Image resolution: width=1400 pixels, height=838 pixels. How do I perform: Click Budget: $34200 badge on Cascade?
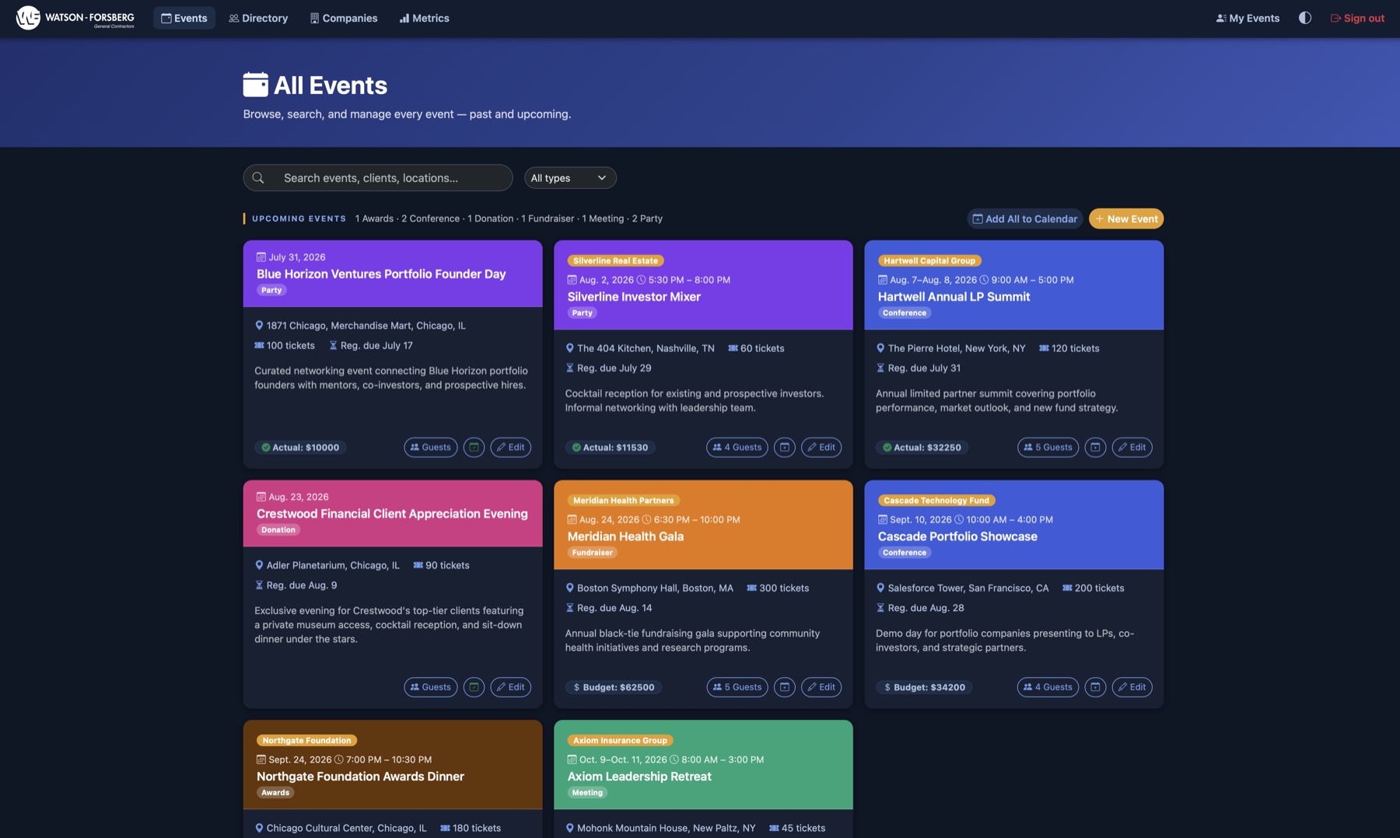[x=924, y=687]
